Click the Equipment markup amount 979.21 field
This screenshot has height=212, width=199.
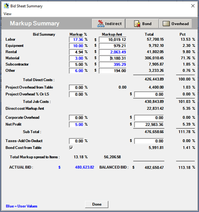click(x=113, y=46)
